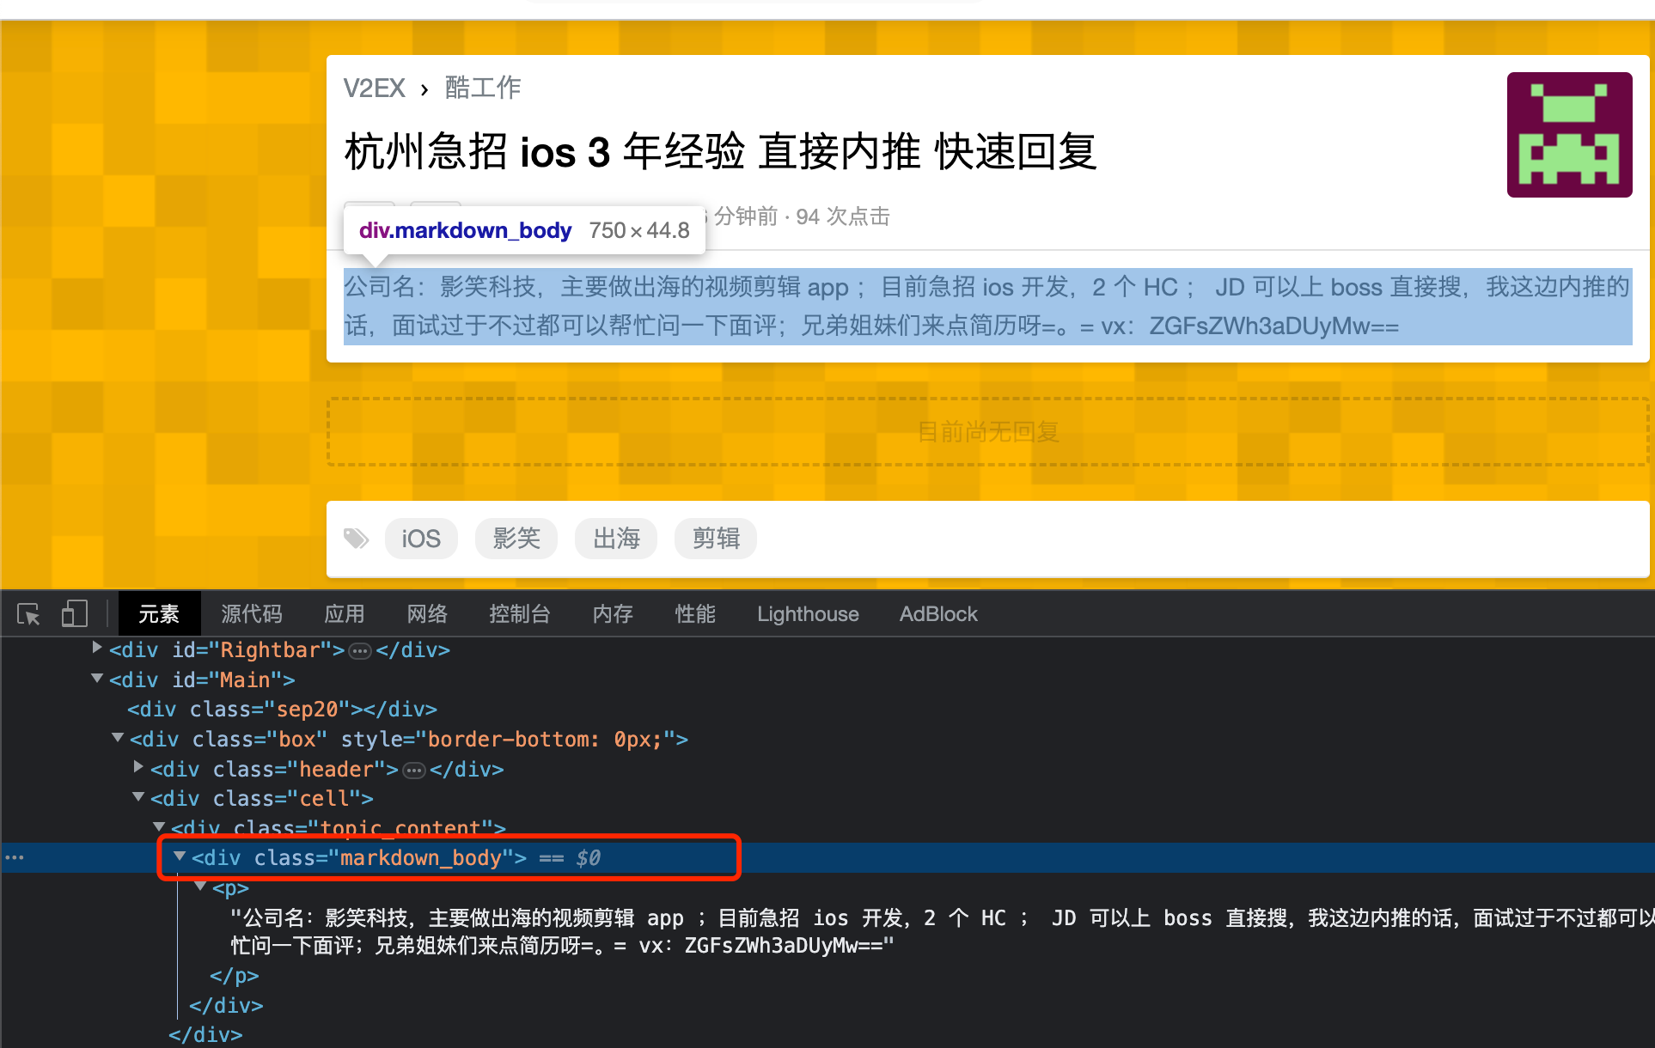Collapse the Main div node

click(97, 679)
